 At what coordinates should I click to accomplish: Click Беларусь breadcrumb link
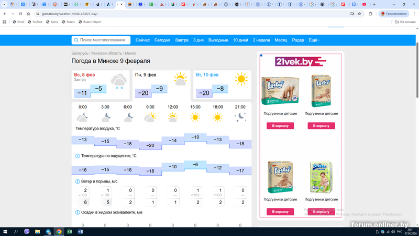pos(80,53)
